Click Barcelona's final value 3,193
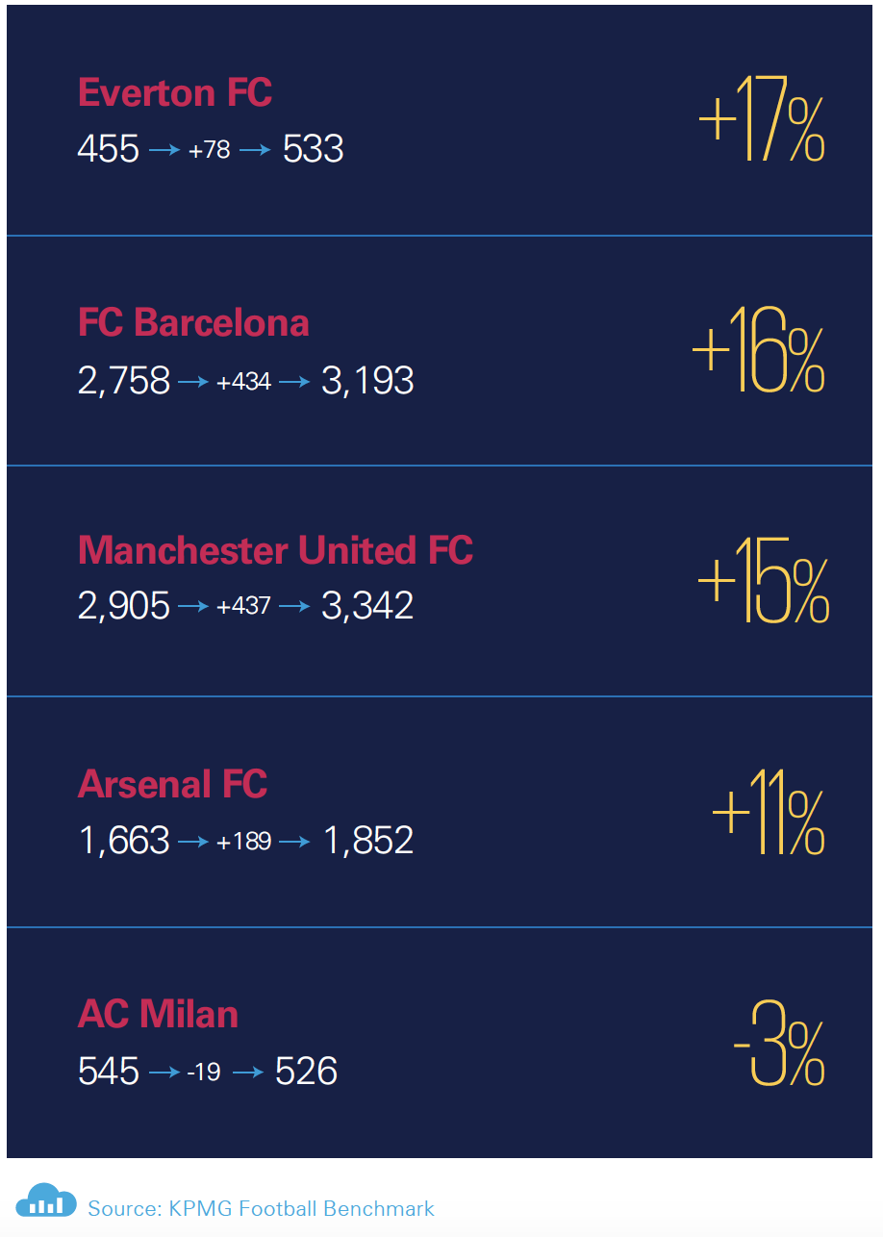 (367, 381)
